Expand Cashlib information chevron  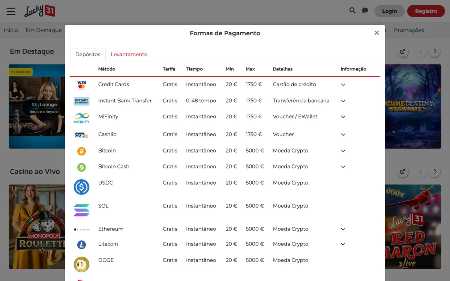[x=343, y=135]
